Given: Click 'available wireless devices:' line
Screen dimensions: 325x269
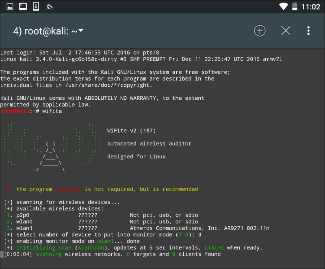Looking at the screenshot, I should tap(54, 209).
